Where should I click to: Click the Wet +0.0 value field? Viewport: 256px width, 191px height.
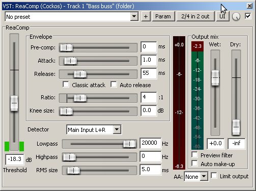pos(216,144)
